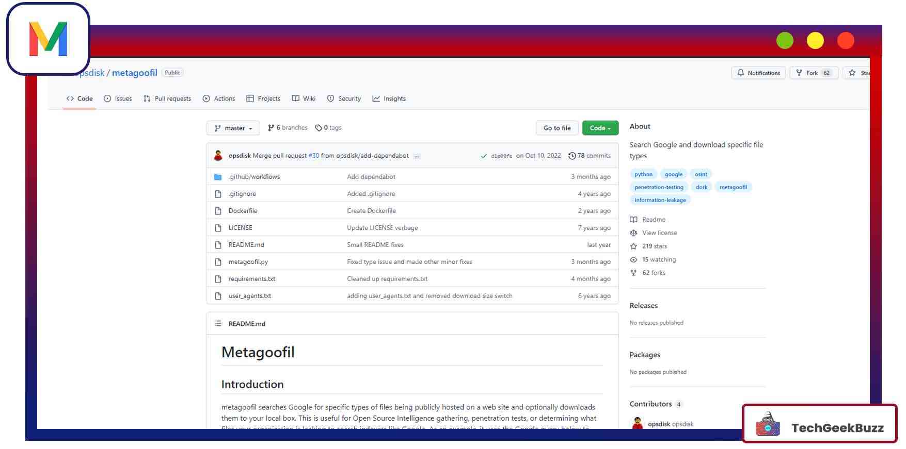
Task: Open commit history via 78 commits
Action: (x=590, y=156)
